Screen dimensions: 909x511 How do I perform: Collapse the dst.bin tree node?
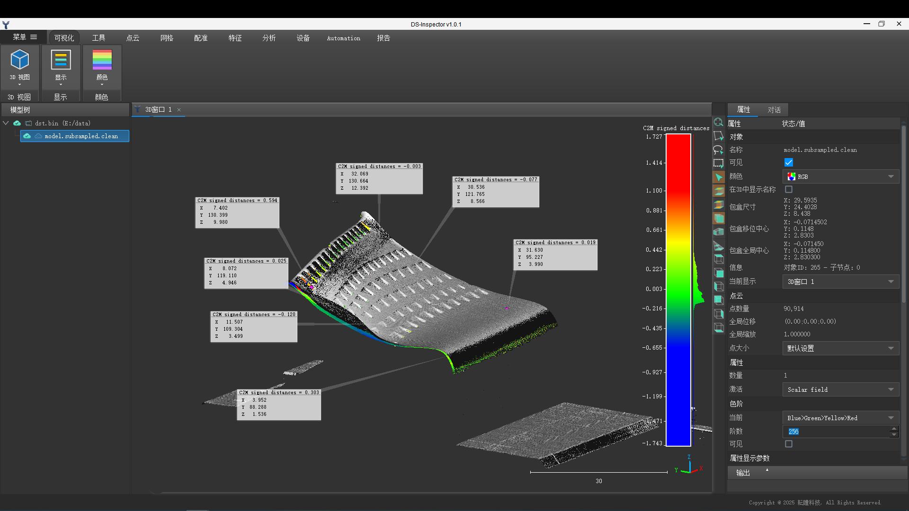tap(6, 123)
